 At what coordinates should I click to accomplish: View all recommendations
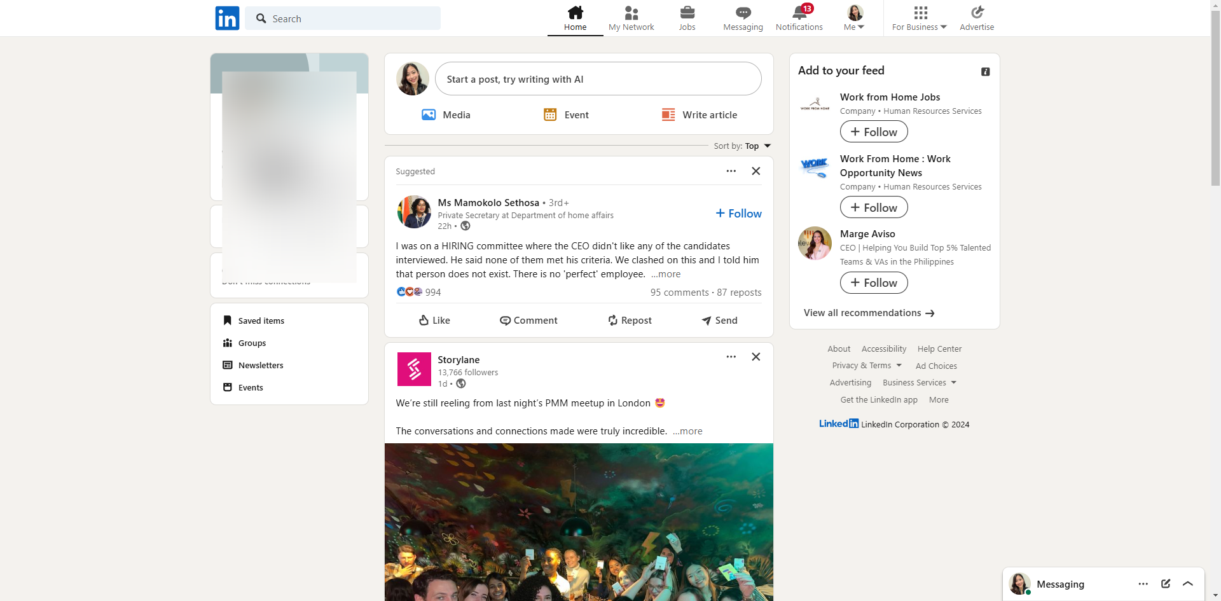(869, 313)
